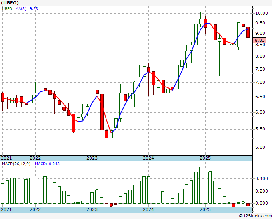
Task: Click the 8.83 current price label
Action: 259,40
